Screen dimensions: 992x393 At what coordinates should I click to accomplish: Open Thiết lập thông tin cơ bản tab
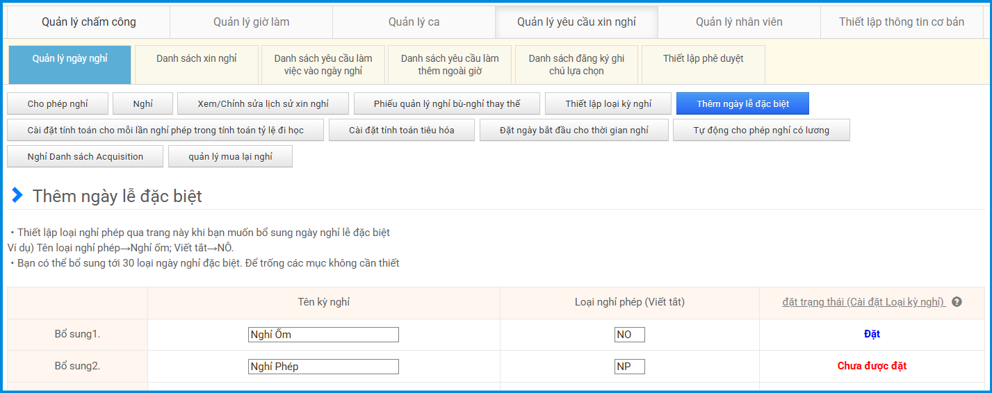click(901, 22)
